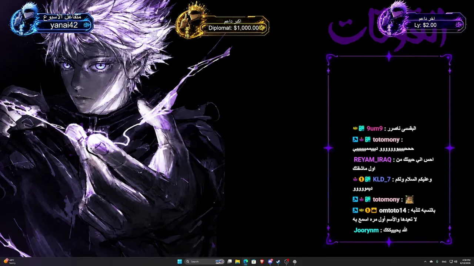
Task: Switch the ENG input language indicator
Action: click(x=444, y=262)
